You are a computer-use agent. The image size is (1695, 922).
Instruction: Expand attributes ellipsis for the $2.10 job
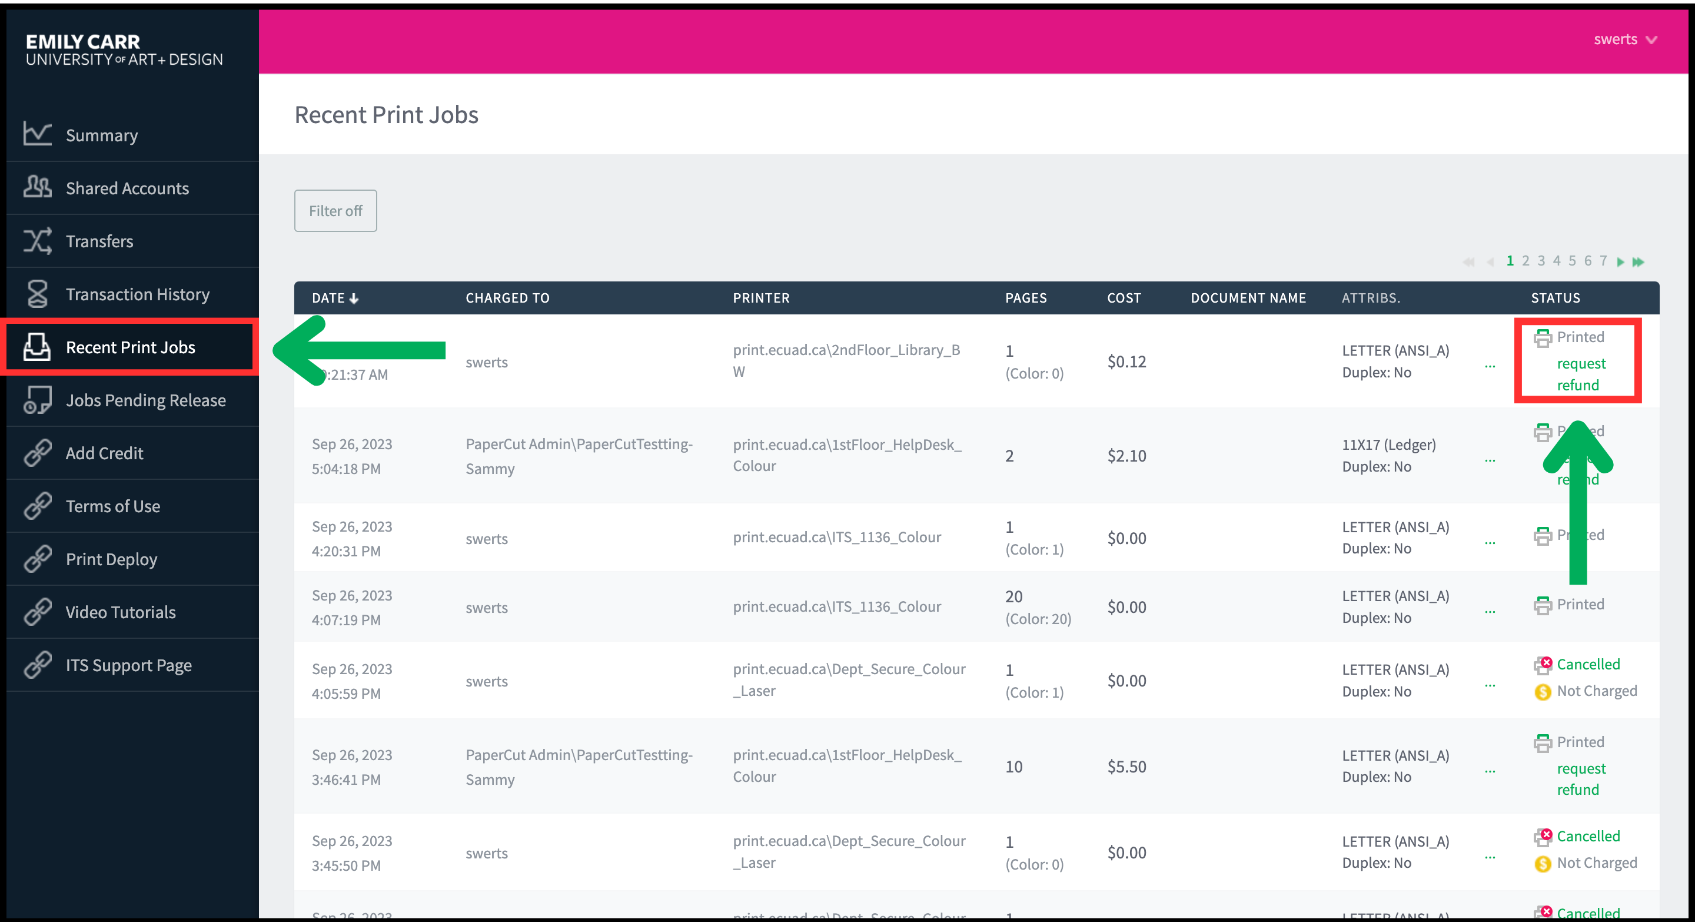[x=1490, y=459]
